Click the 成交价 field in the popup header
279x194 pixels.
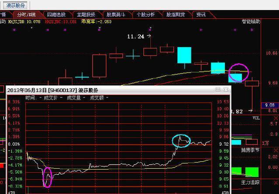[53, 97]
